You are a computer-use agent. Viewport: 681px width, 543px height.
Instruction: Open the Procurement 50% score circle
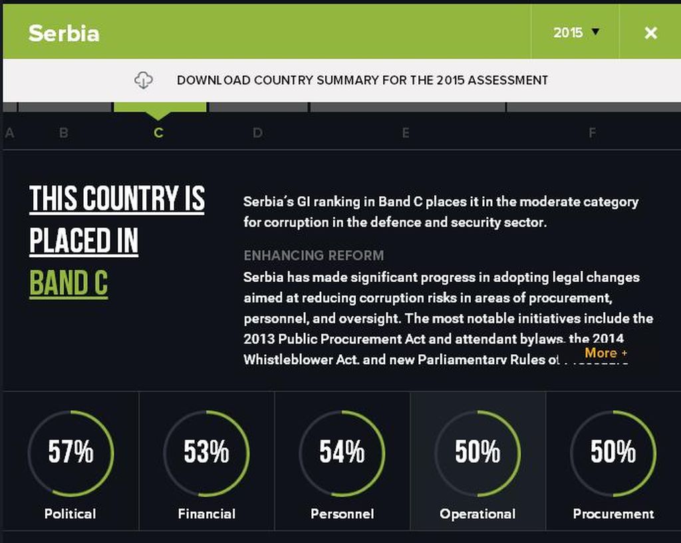613,453
